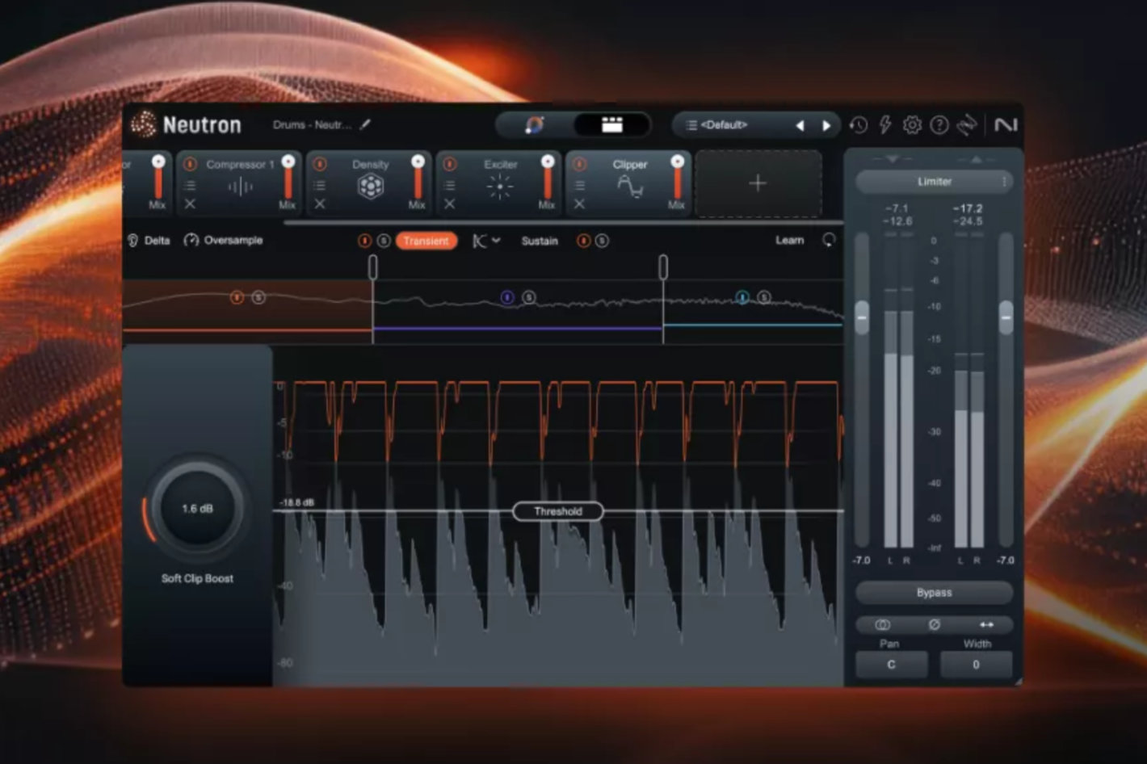This screenshot has width=1147, height=764.
Task: Solo the Transient section
Action: pos(384,241)
